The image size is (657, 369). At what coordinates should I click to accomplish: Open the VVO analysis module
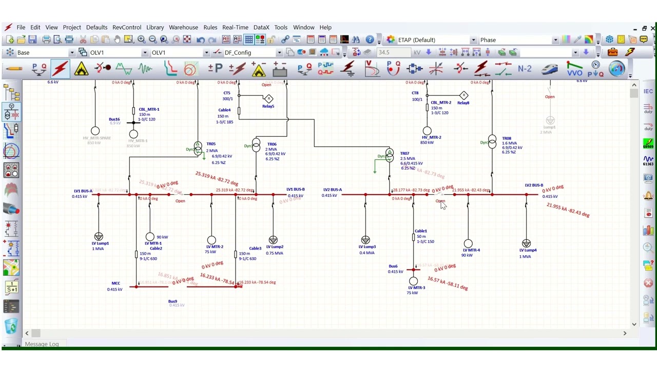[x=574, y=69]
